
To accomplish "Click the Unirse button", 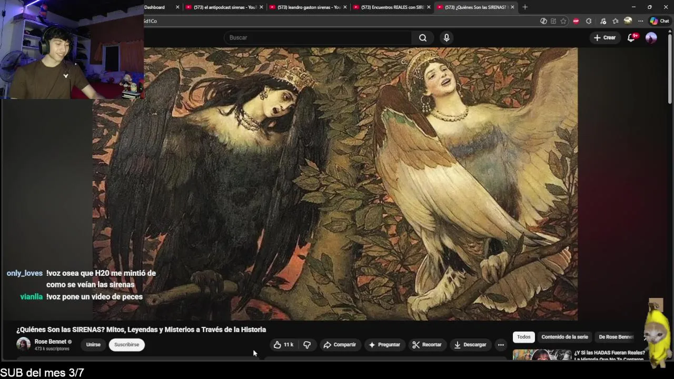I will click(x=93, y=345).
